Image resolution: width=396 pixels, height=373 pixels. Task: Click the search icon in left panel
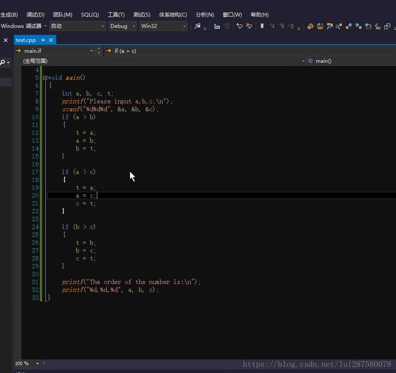[3, 62]
